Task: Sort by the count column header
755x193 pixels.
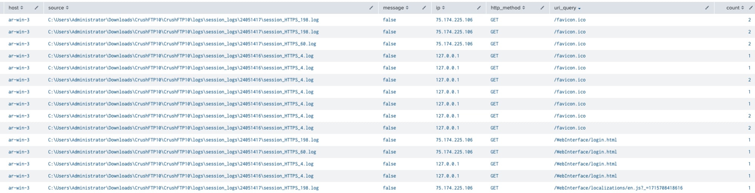Action: (735, 8)
